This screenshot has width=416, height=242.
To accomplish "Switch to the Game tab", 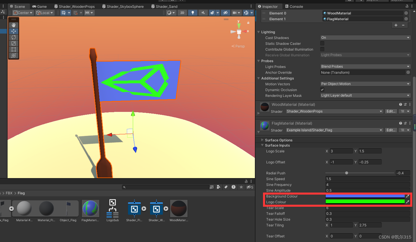I will click(39, 6).
